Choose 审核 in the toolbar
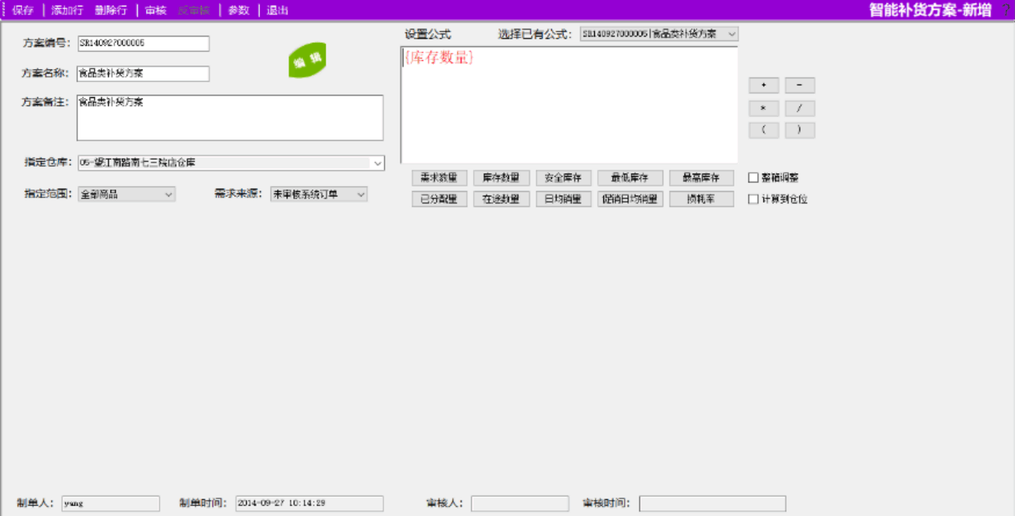 pyautogui.click(x=155, y=11)
